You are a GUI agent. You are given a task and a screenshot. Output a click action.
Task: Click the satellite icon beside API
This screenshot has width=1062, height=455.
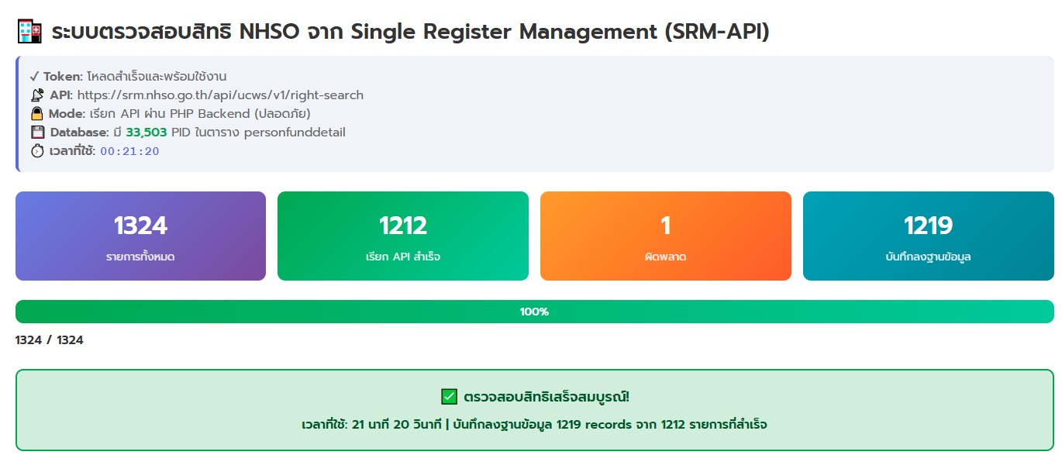[x=37, y=95]
